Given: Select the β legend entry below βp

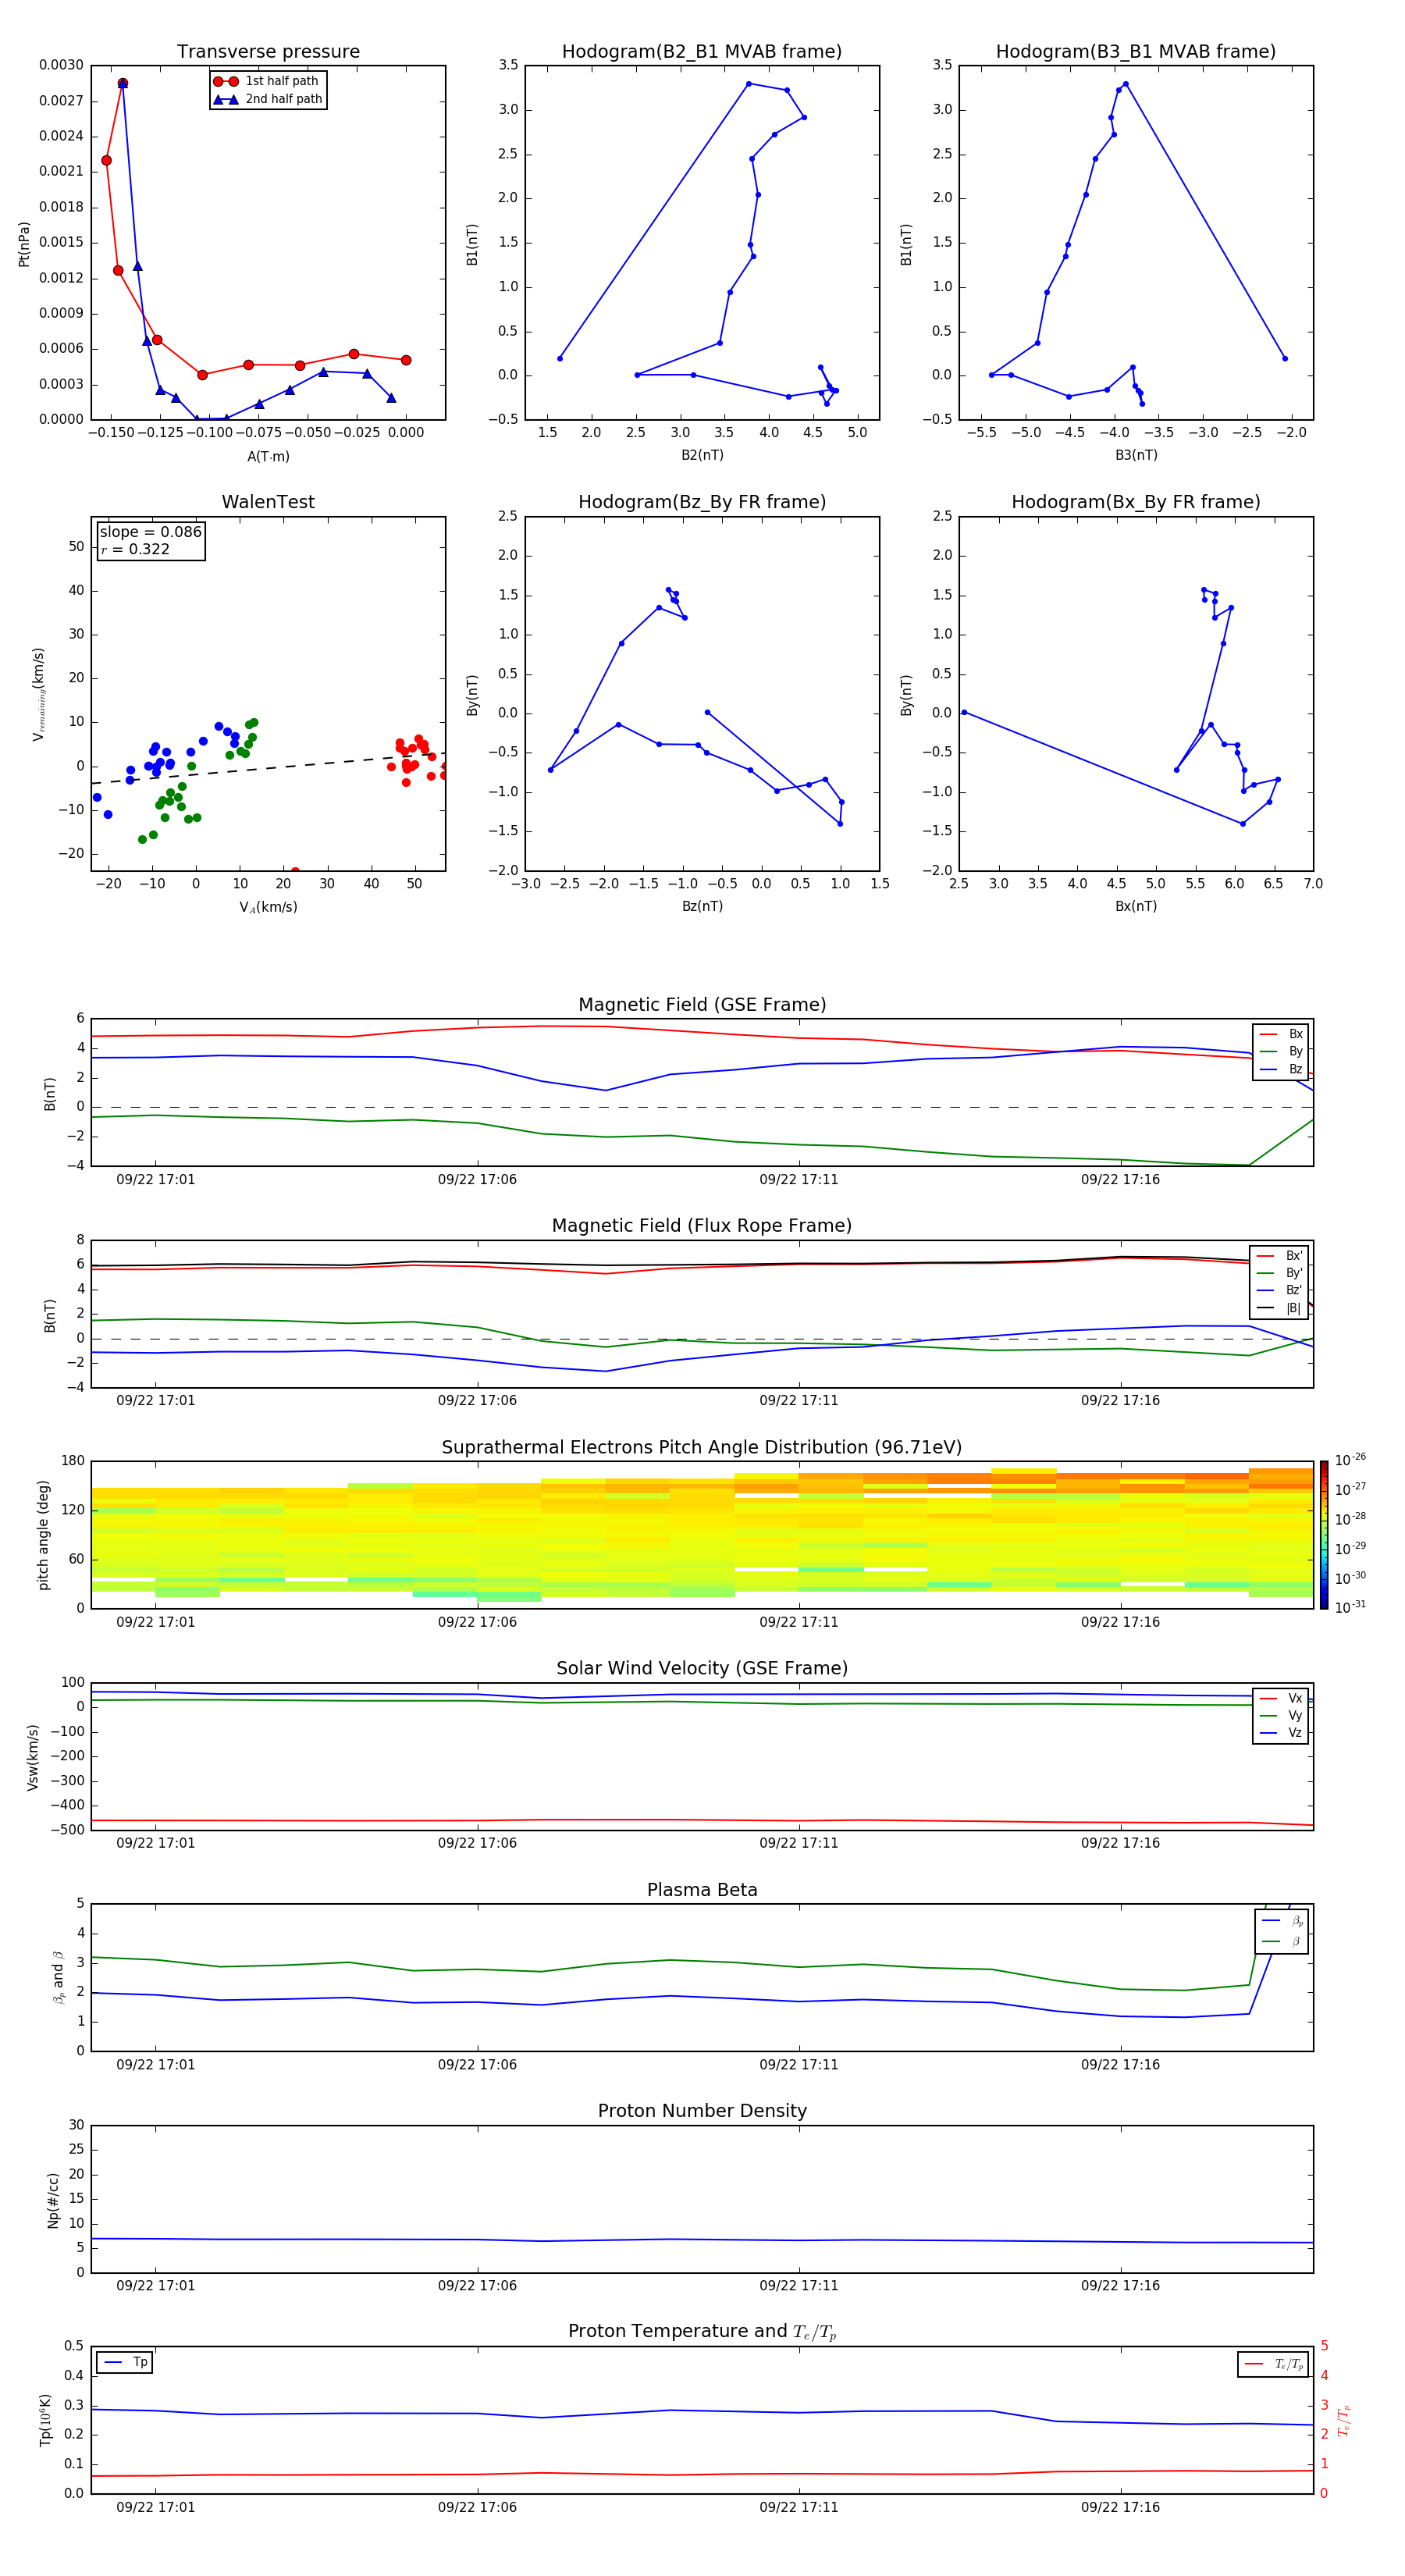Looking at the screenshot, I should (1282, 1941).
